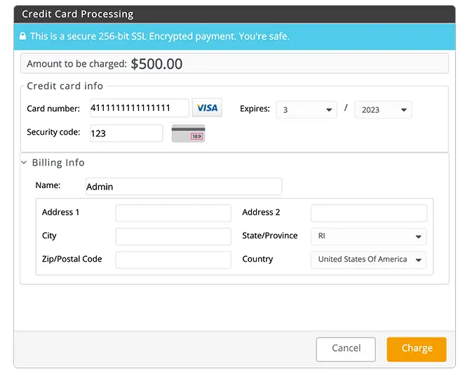
Task: Focus the Security code field
Action: click(126, 133)
